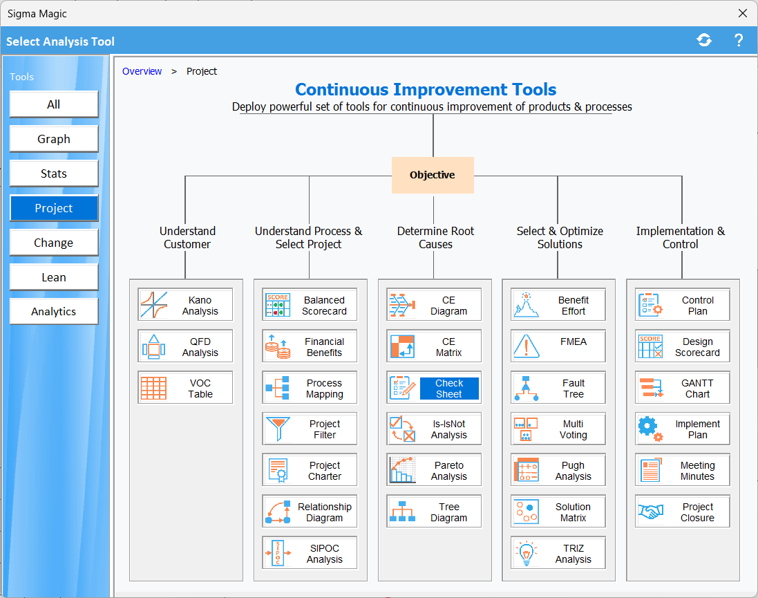Click the Kano Analysis icon
Screen dimensions: 758x598
154,305
